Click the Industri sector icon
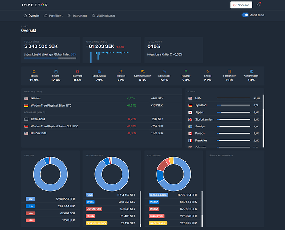Viewport: 285px width, 230px height. 121,71
